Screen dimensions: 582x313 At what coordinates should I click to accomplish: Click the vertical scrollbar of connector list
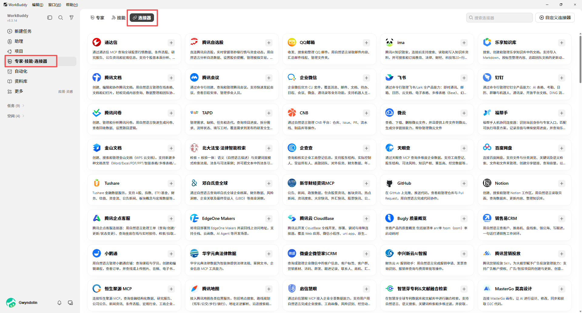click(x=580, y=59)
